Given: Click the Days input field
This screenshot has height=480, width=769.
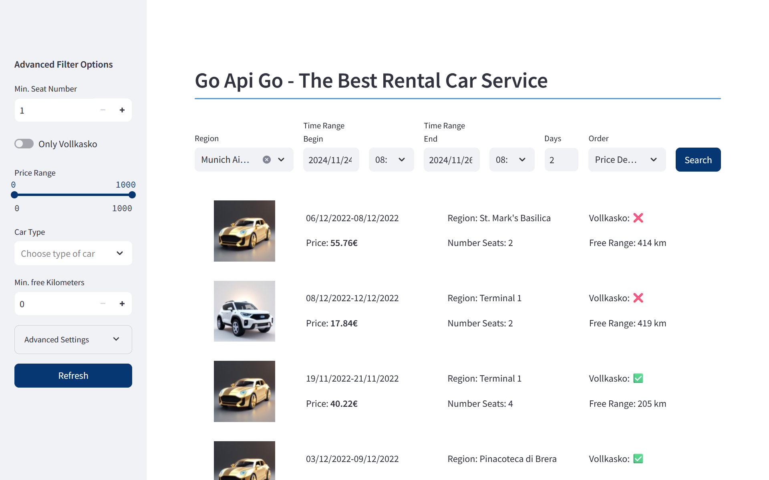Looking at the screenshot, I should [x=561, y=160].
